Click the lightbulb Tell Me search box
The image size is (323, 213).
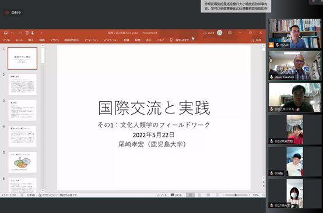coord(179,40)
